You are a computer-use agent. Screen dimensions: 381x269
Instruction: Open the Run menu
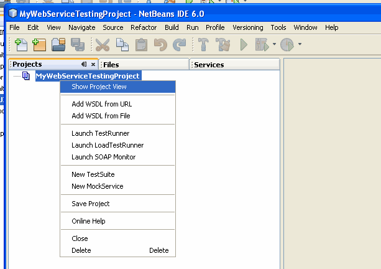[193, 27]
